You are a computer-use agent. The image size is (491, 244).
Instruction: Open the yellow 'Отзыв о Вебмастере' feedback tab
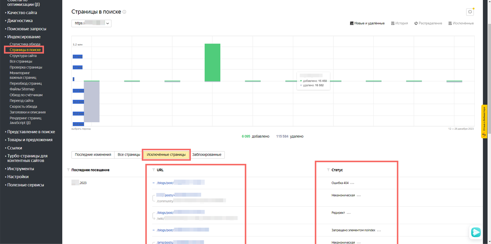(484, 121)
